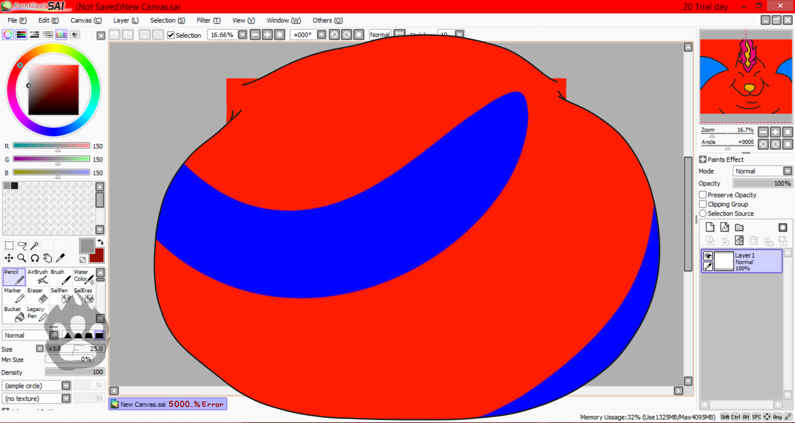The width and height of the screenshot is (795, 423).
Task: Open brush Size multiplier dropdown
Action: (x=40, y=349)
